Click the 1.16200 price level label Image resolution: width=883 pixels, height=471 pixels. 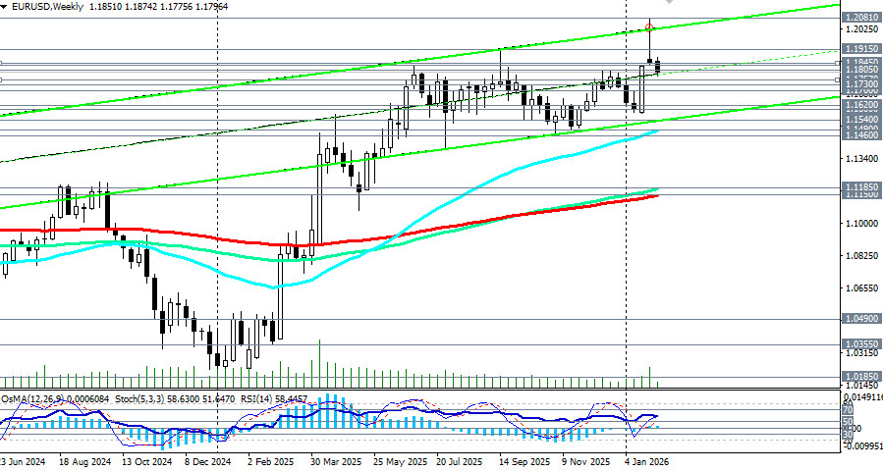[861, 104]
